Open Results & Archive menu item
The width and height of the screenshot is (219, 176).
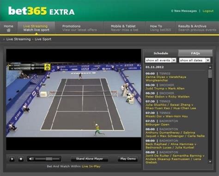[x=197, y=28]
